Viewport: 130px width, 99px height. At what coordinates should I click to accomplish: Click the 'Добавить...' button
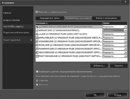(99, 66)
